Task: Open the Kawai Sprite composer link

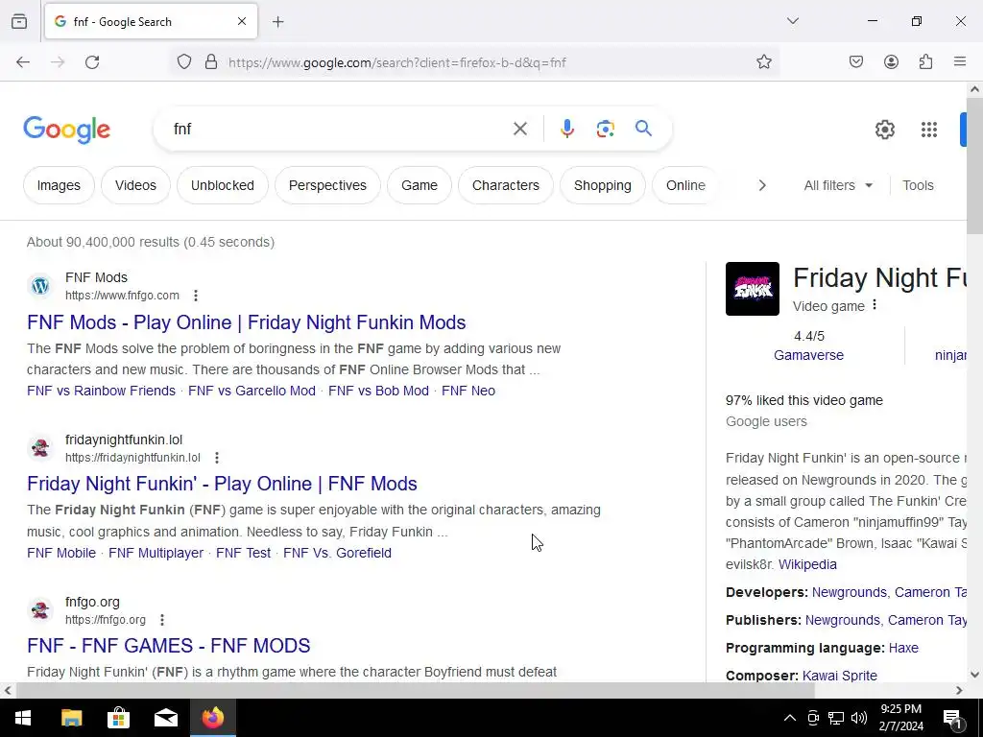Action: 839,676
